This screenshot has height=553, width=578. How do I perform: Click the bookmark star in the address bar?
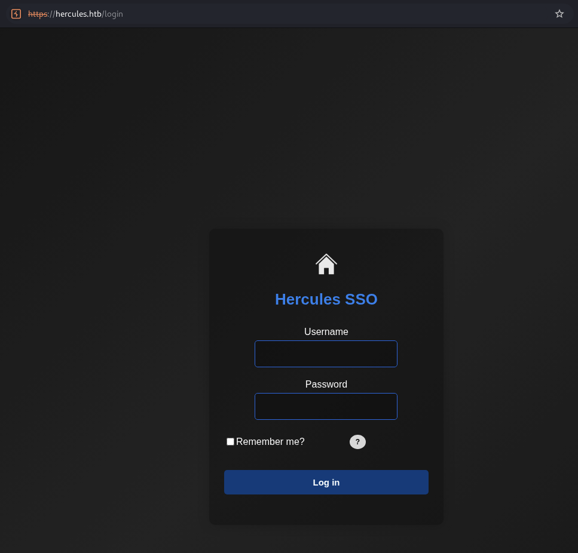point(559,13)
